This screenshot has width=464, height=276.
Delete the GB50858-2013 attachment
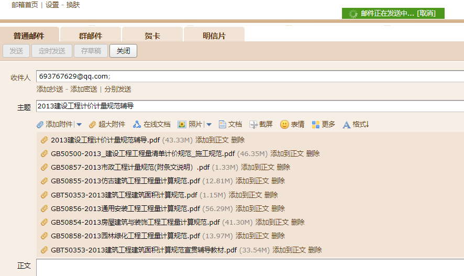point(278,236)
